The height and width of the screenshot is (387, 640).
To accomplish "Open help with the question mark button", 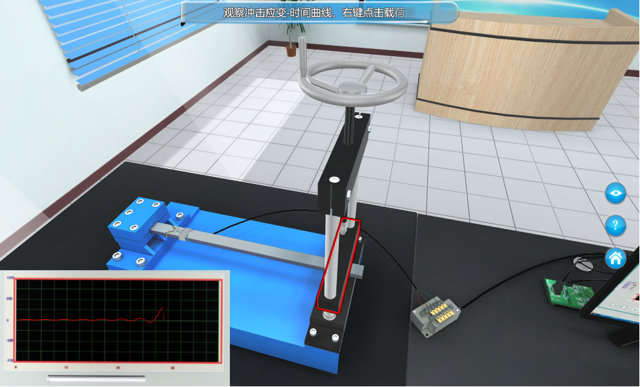I will tap(615, 226).
